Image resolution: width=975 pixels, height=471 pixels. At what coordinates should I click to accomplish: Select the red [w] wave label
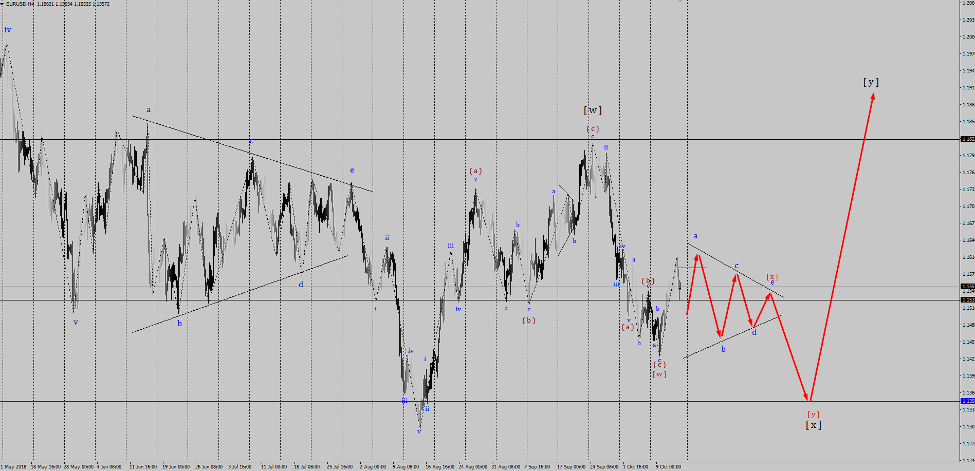[x=659, y=374]
